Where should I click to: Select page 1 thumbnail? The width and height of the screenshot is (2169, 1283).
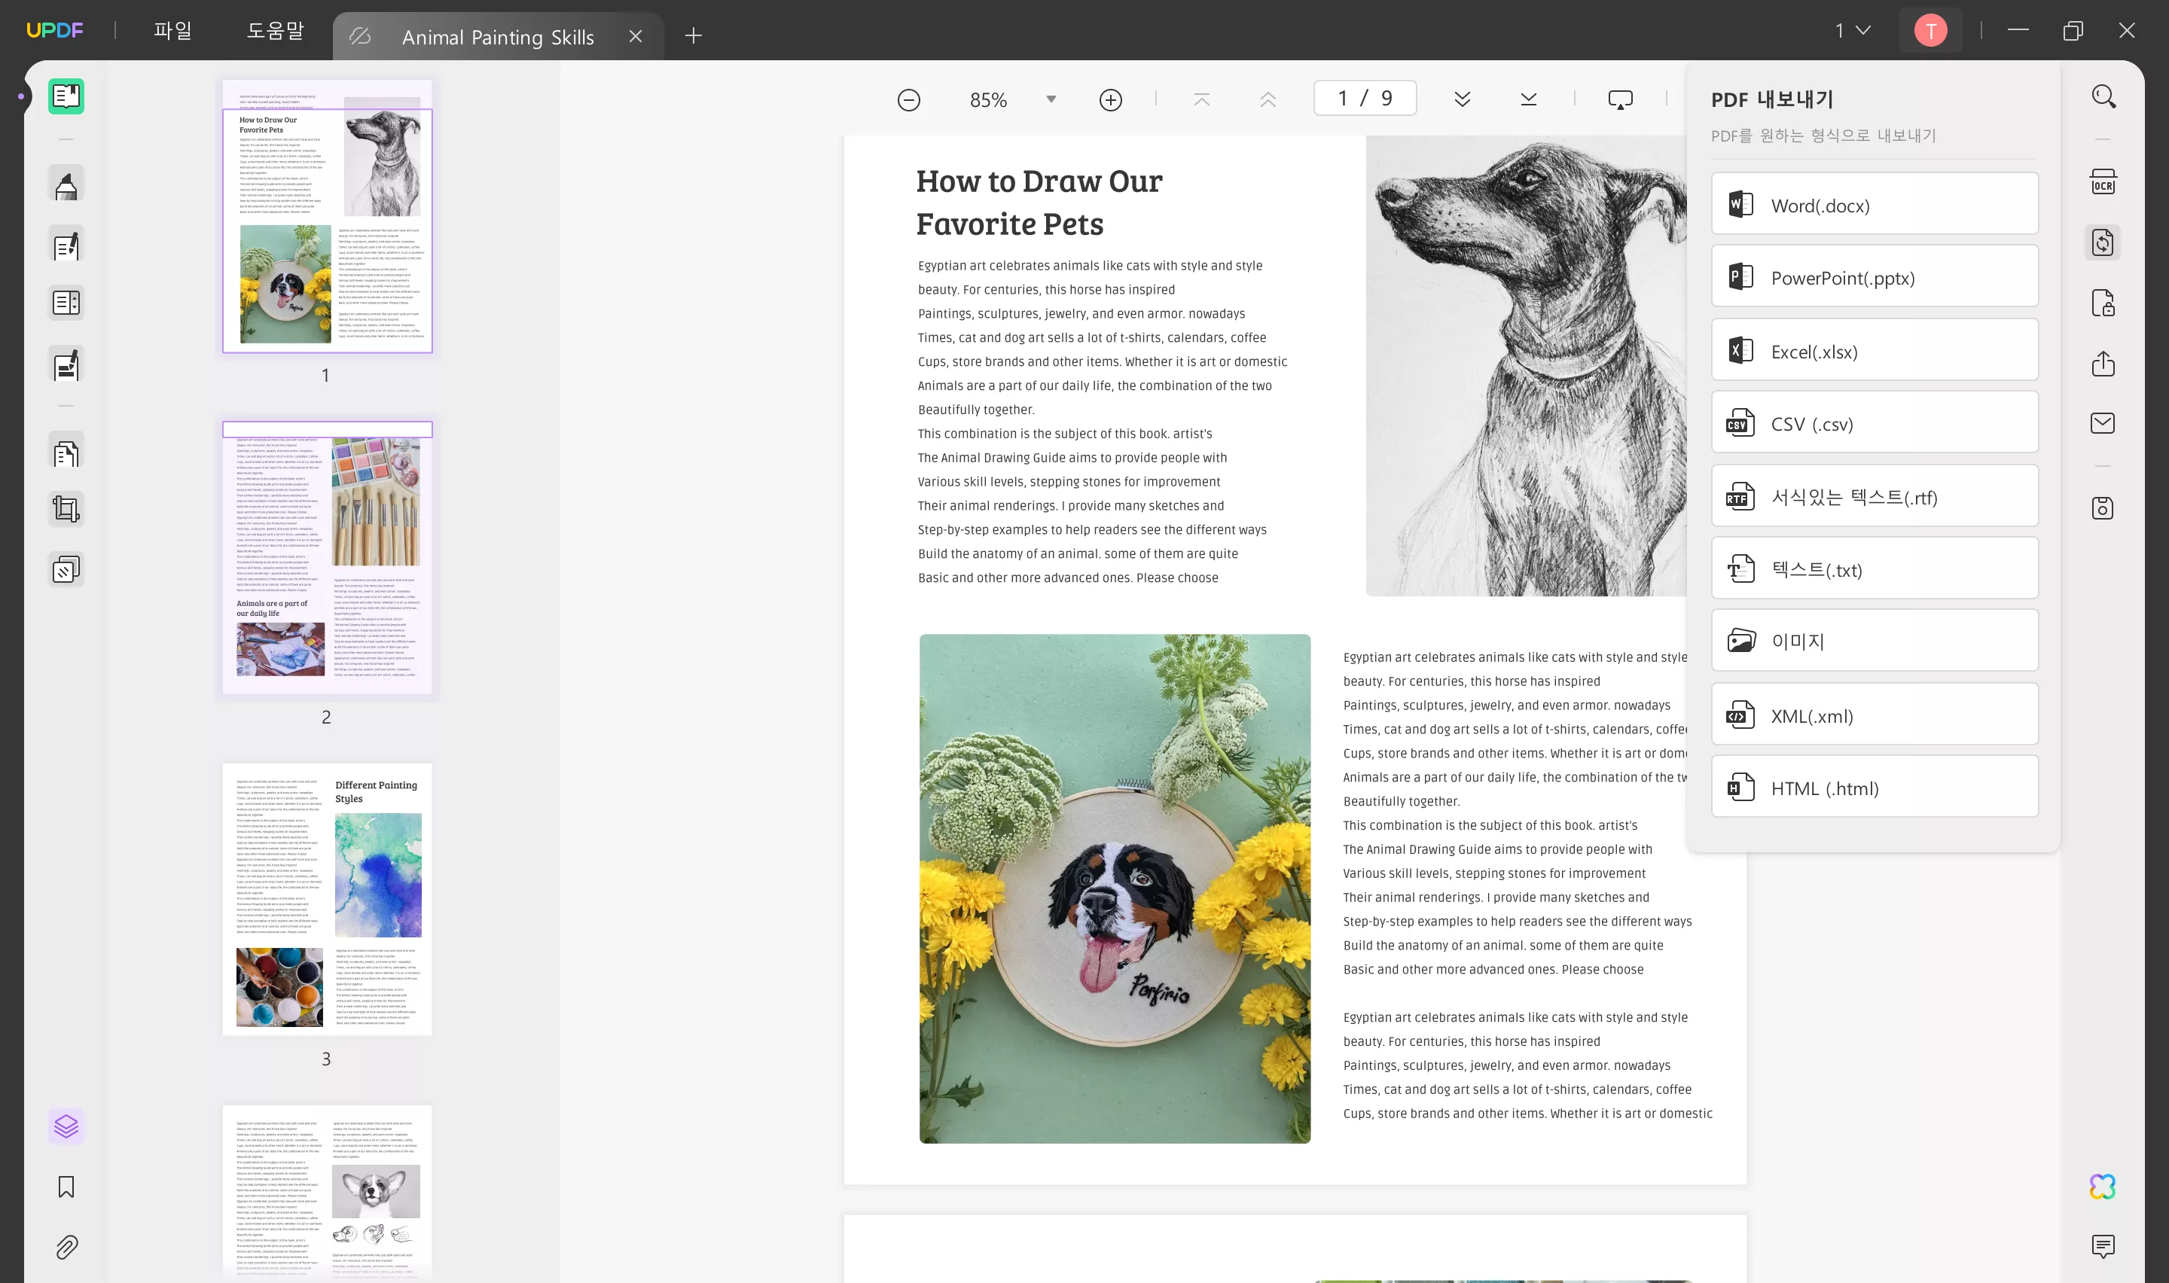click(327, 216)
